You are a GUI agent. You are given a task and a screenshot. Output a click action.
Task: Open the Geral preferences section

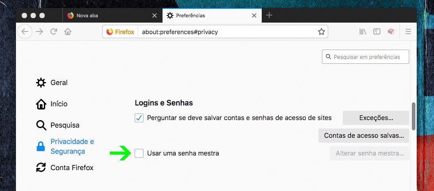click(59, 82)
